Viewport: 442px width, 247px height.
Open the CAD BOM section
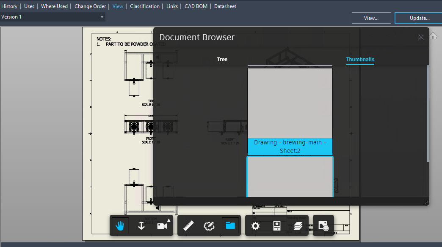(196, 6)
